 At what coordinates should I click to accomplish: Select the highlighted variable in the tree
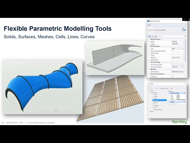pos(160,100)
